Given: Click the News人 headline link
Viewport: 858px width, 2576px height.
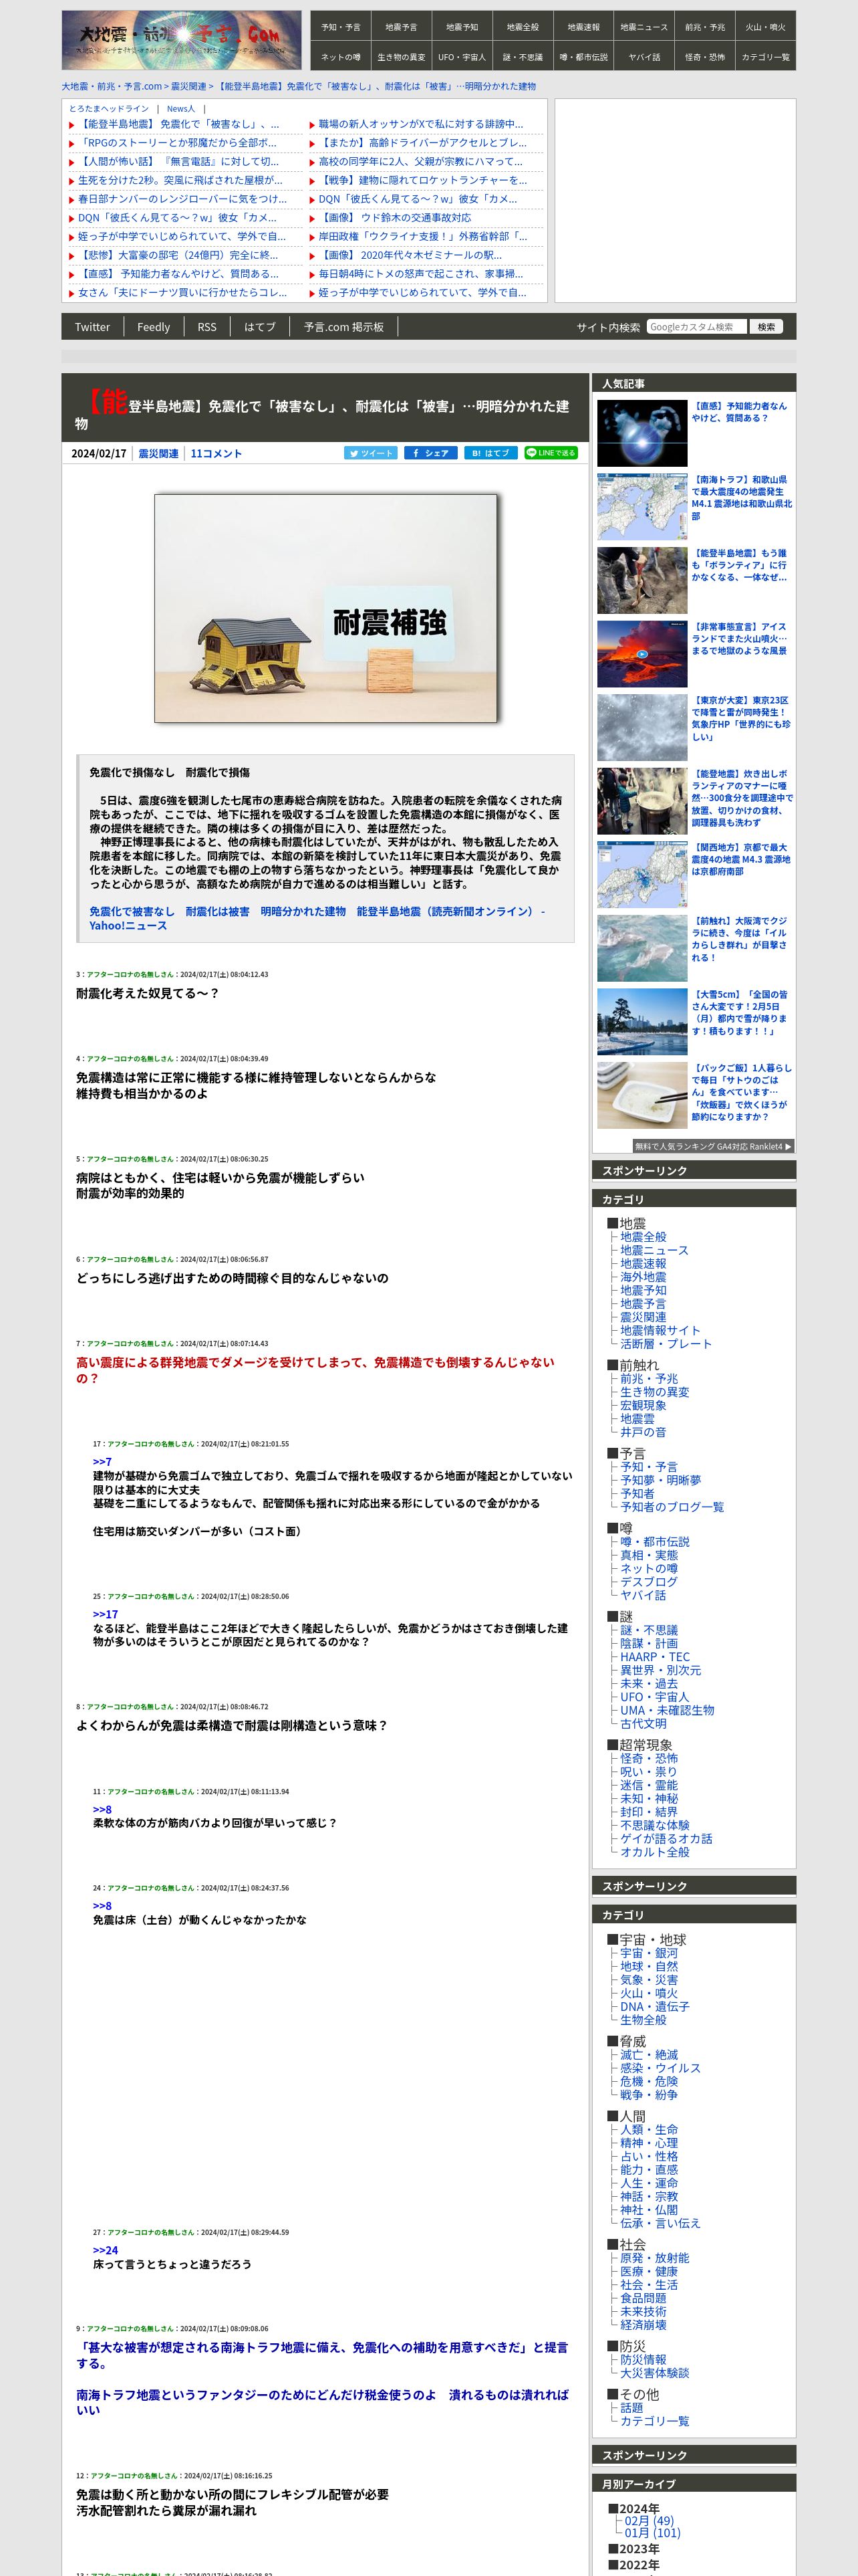Looking at the screenshot, I should pos(181,109).
